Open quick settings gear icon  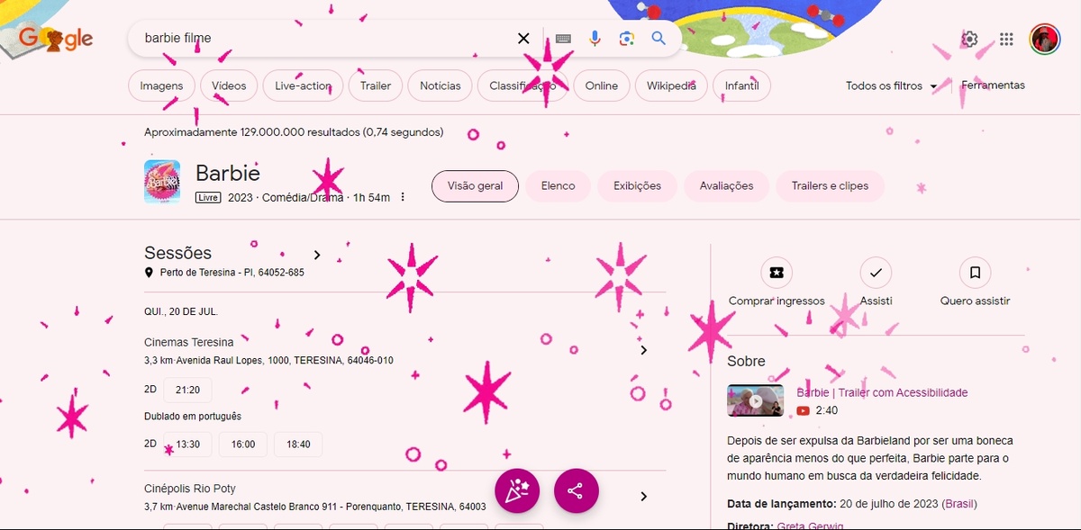[x=969, y=39]
